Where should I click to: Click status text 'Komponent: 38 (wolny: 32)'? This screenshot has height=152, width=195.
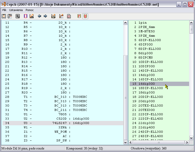point(85,148)
